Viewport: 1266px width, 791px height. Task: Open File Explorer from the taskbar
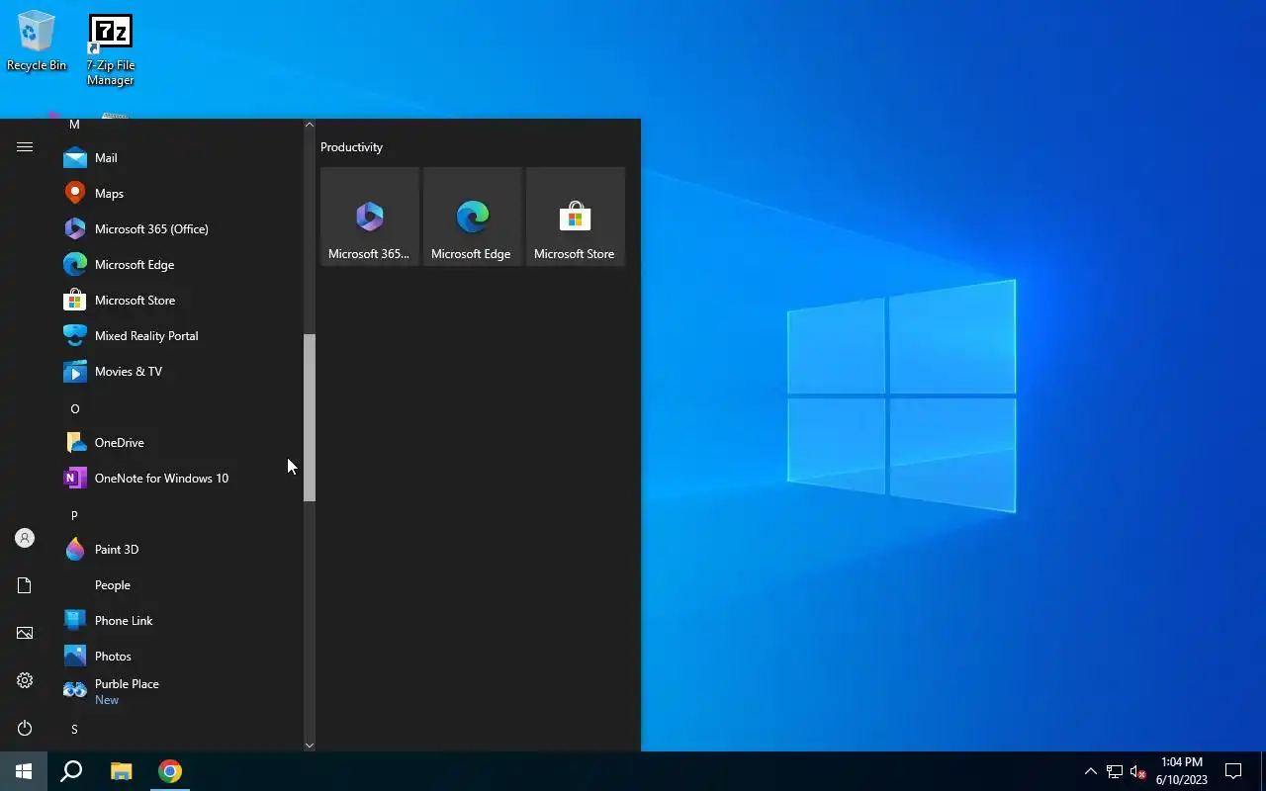(x=121, y=771)
